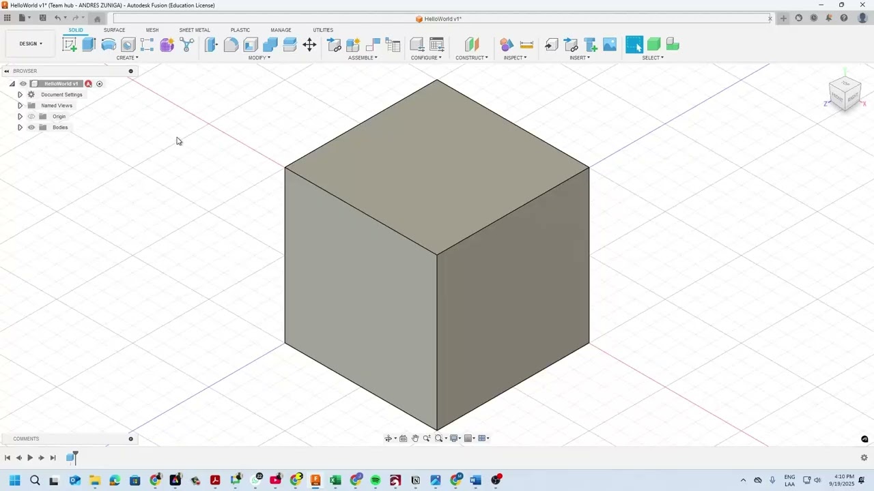Activate the Window Selection tool

tap(634, 45)
